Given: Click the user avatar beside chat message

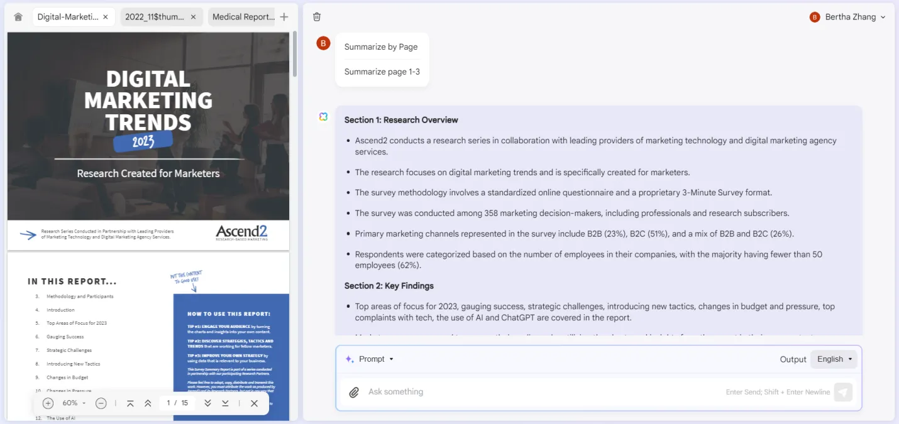Looking at the screenshot, I should click(323, 43).
